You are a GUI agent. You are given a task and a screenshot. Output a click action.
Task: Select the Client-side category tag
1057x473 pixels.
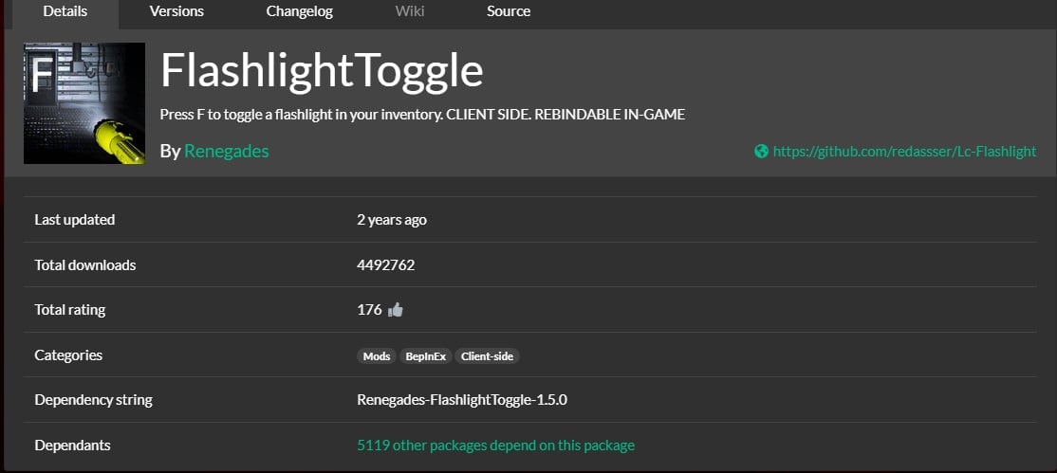pyautogui.click(x=488, y=356)
